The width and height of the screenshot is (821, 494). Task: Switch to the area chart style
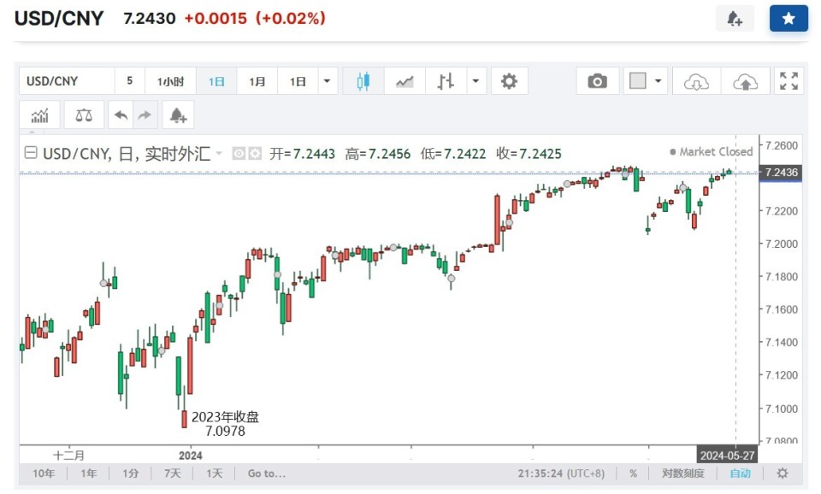click(405, 81)
